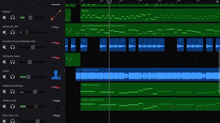
Task: Mute the Anthemic Lead track
Action: tap(4, 62)
